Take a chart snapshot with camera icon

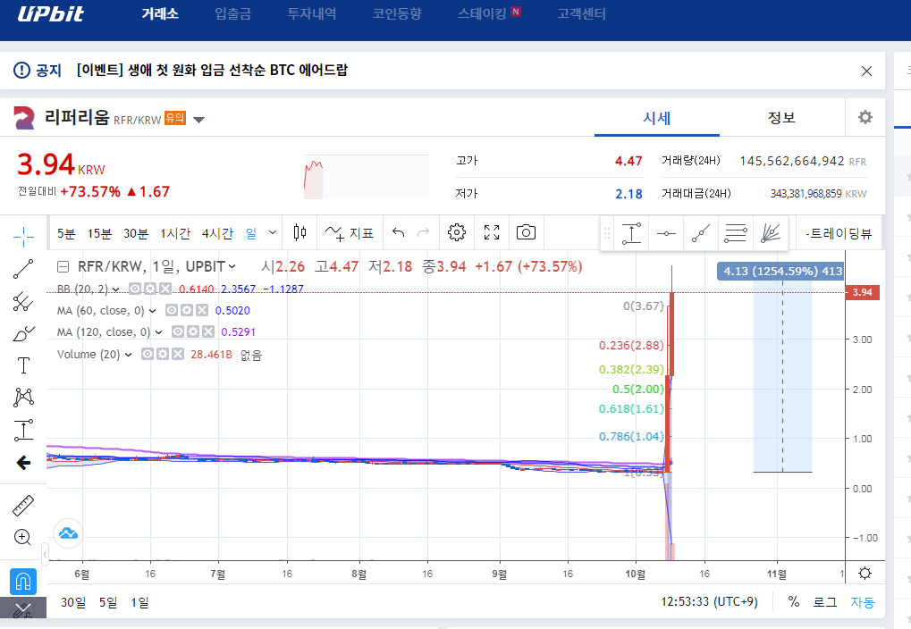[526, 233]
